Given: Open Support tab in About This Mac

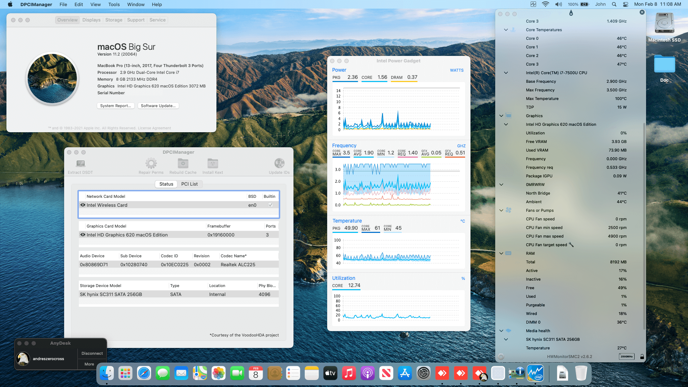Looking at the screenshot, I should click(136, 20).
